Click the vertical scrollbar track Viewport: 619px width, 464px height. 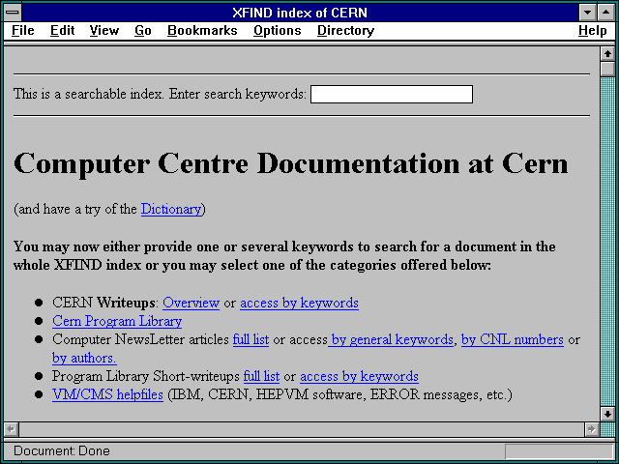tap(607, 242)
